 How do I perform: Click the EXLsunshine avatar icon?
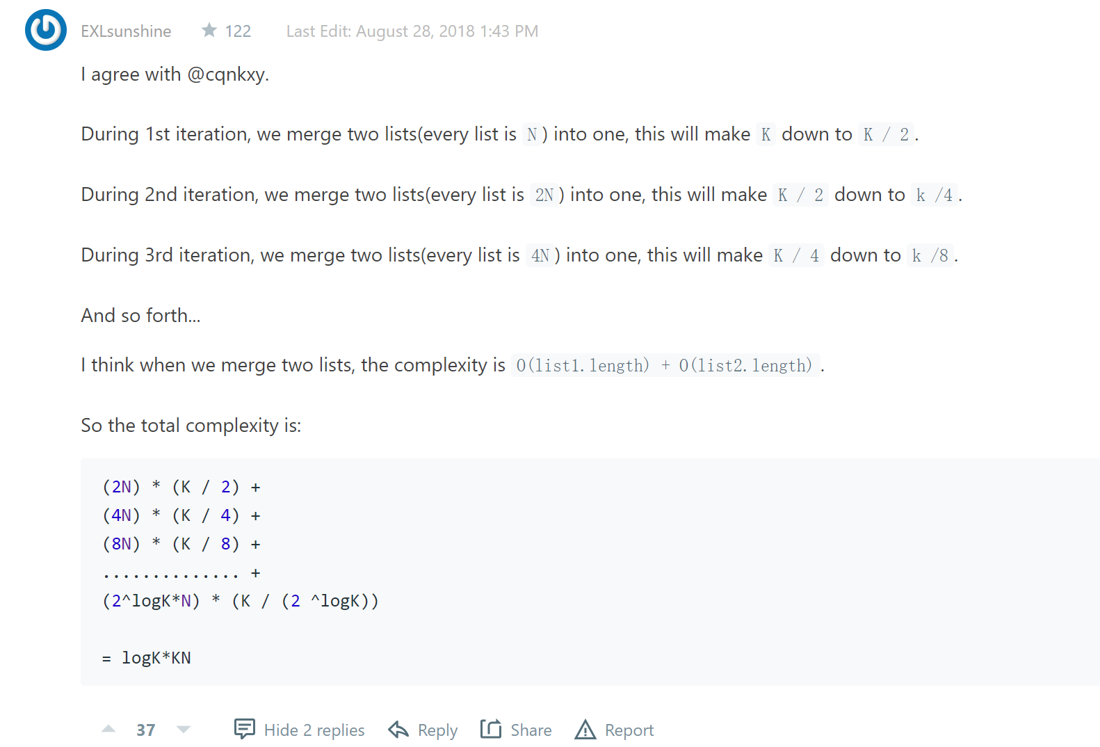click(x=46, y=30)
